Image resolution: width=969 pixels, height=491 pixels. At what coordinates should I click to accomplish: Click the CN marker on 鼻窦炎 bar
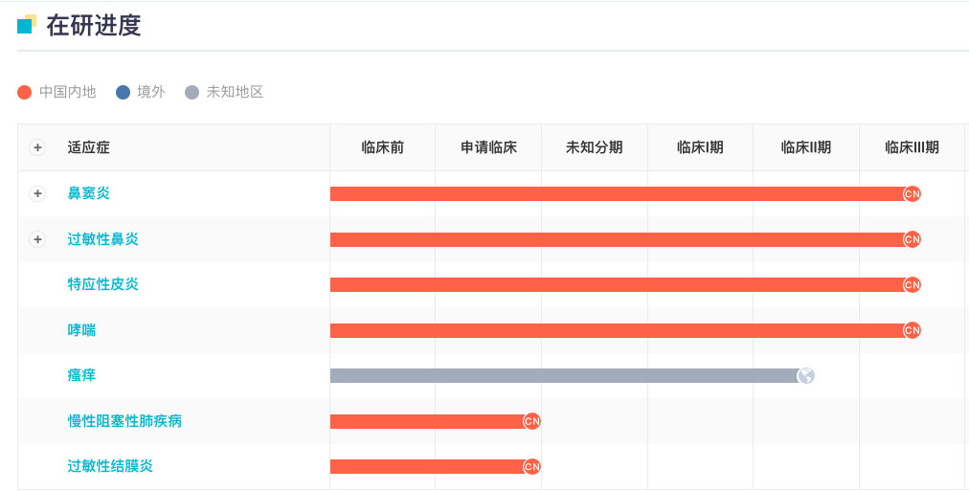click(912, 194)
